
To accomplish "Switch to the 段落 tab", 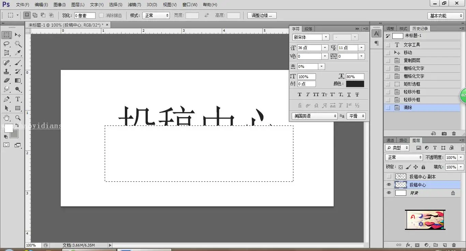I will pos(308,29).
